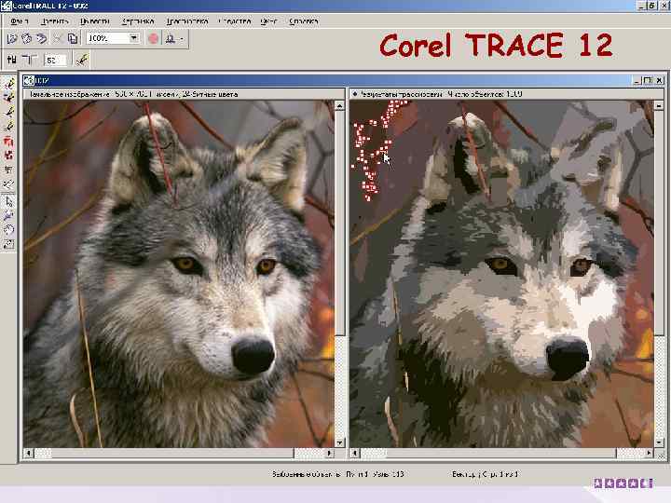Image resolution: width=671 pixels, height=503 pixels.
Task: Click left arrow of trace result horizontal scrollbar
Action: pos(355,453)
